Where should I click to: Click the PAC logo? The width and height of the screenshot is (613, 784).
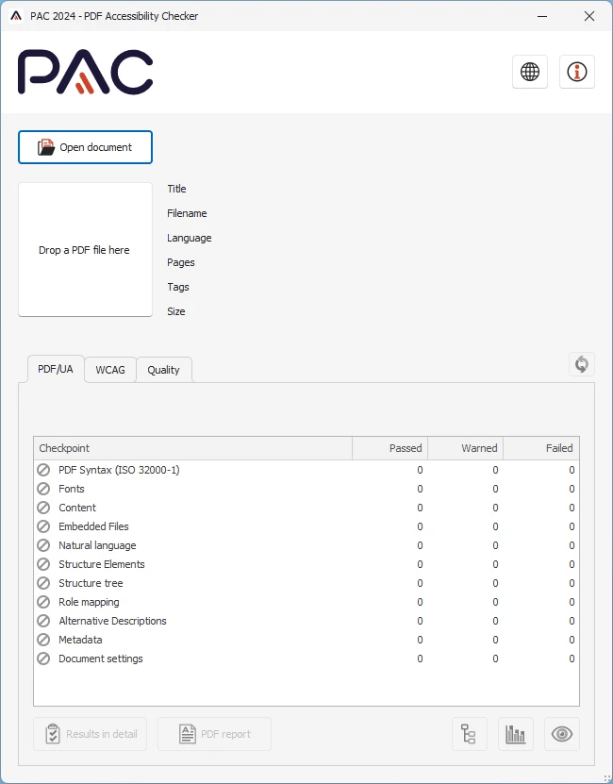click(x=85, y=72)
